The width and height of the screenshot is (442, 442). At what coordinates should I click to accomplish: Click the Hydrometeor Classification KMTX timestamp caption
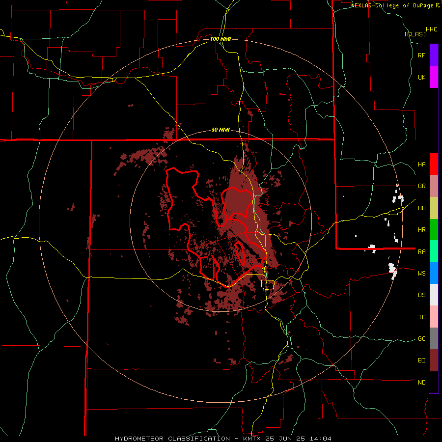(x=223, y=439)
